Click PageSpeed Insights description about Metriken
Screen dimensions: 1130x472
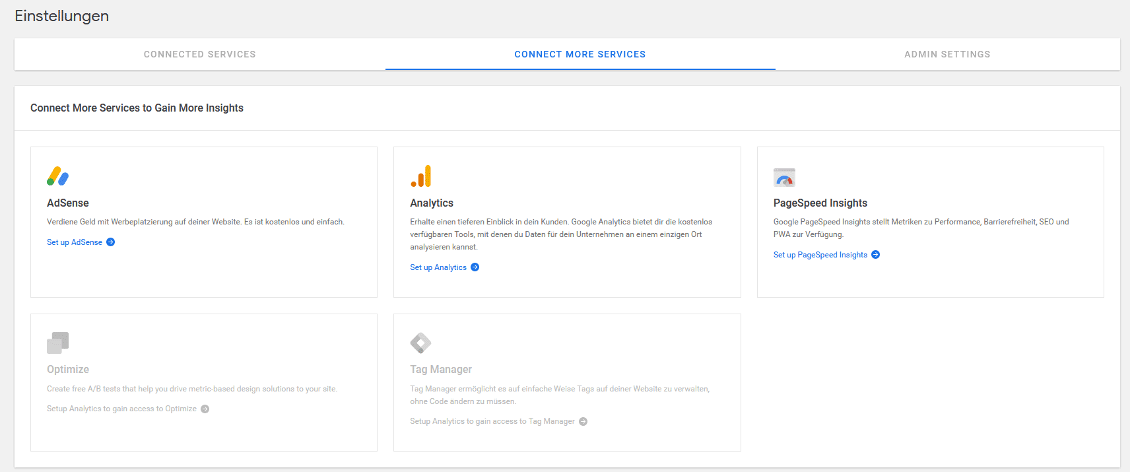(921, 228)
